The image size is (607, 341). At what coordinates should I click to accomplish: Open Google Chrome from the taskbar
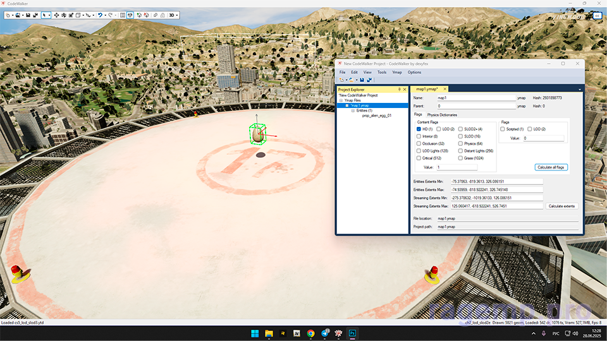tap(310, 333)
